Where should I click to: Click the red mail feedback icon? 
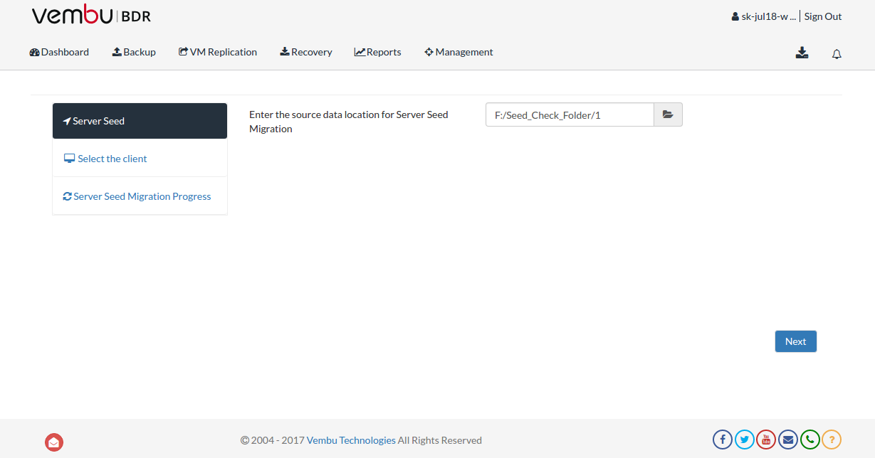coord(54,442)
